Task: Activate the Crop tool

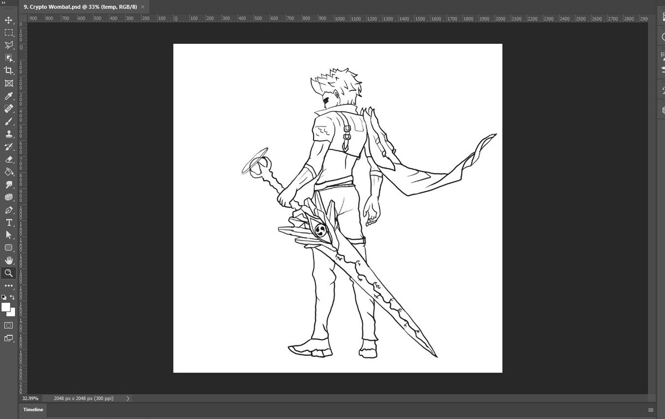Action: (8, 70)
